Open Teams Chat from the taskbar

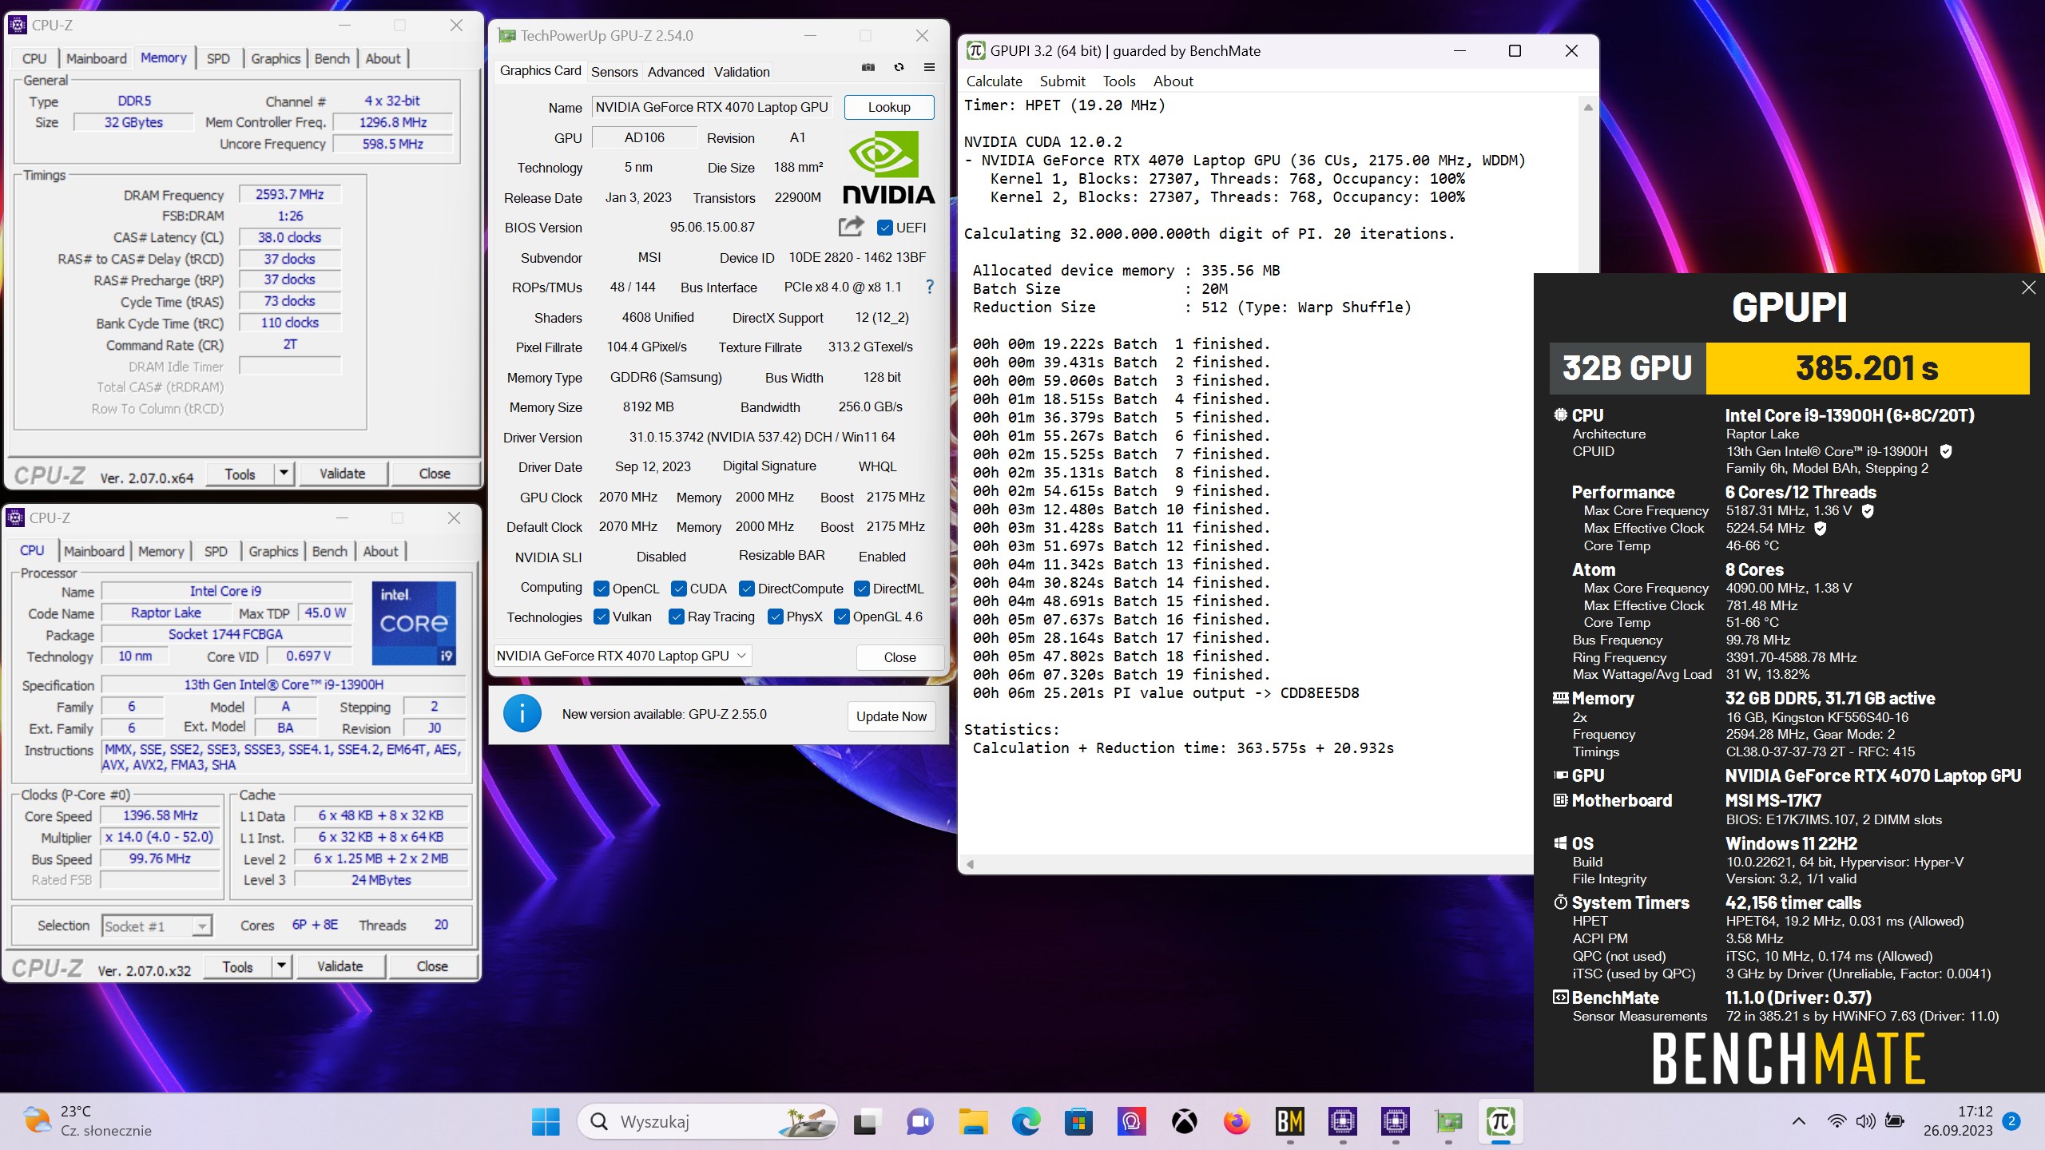[919, 1122]
